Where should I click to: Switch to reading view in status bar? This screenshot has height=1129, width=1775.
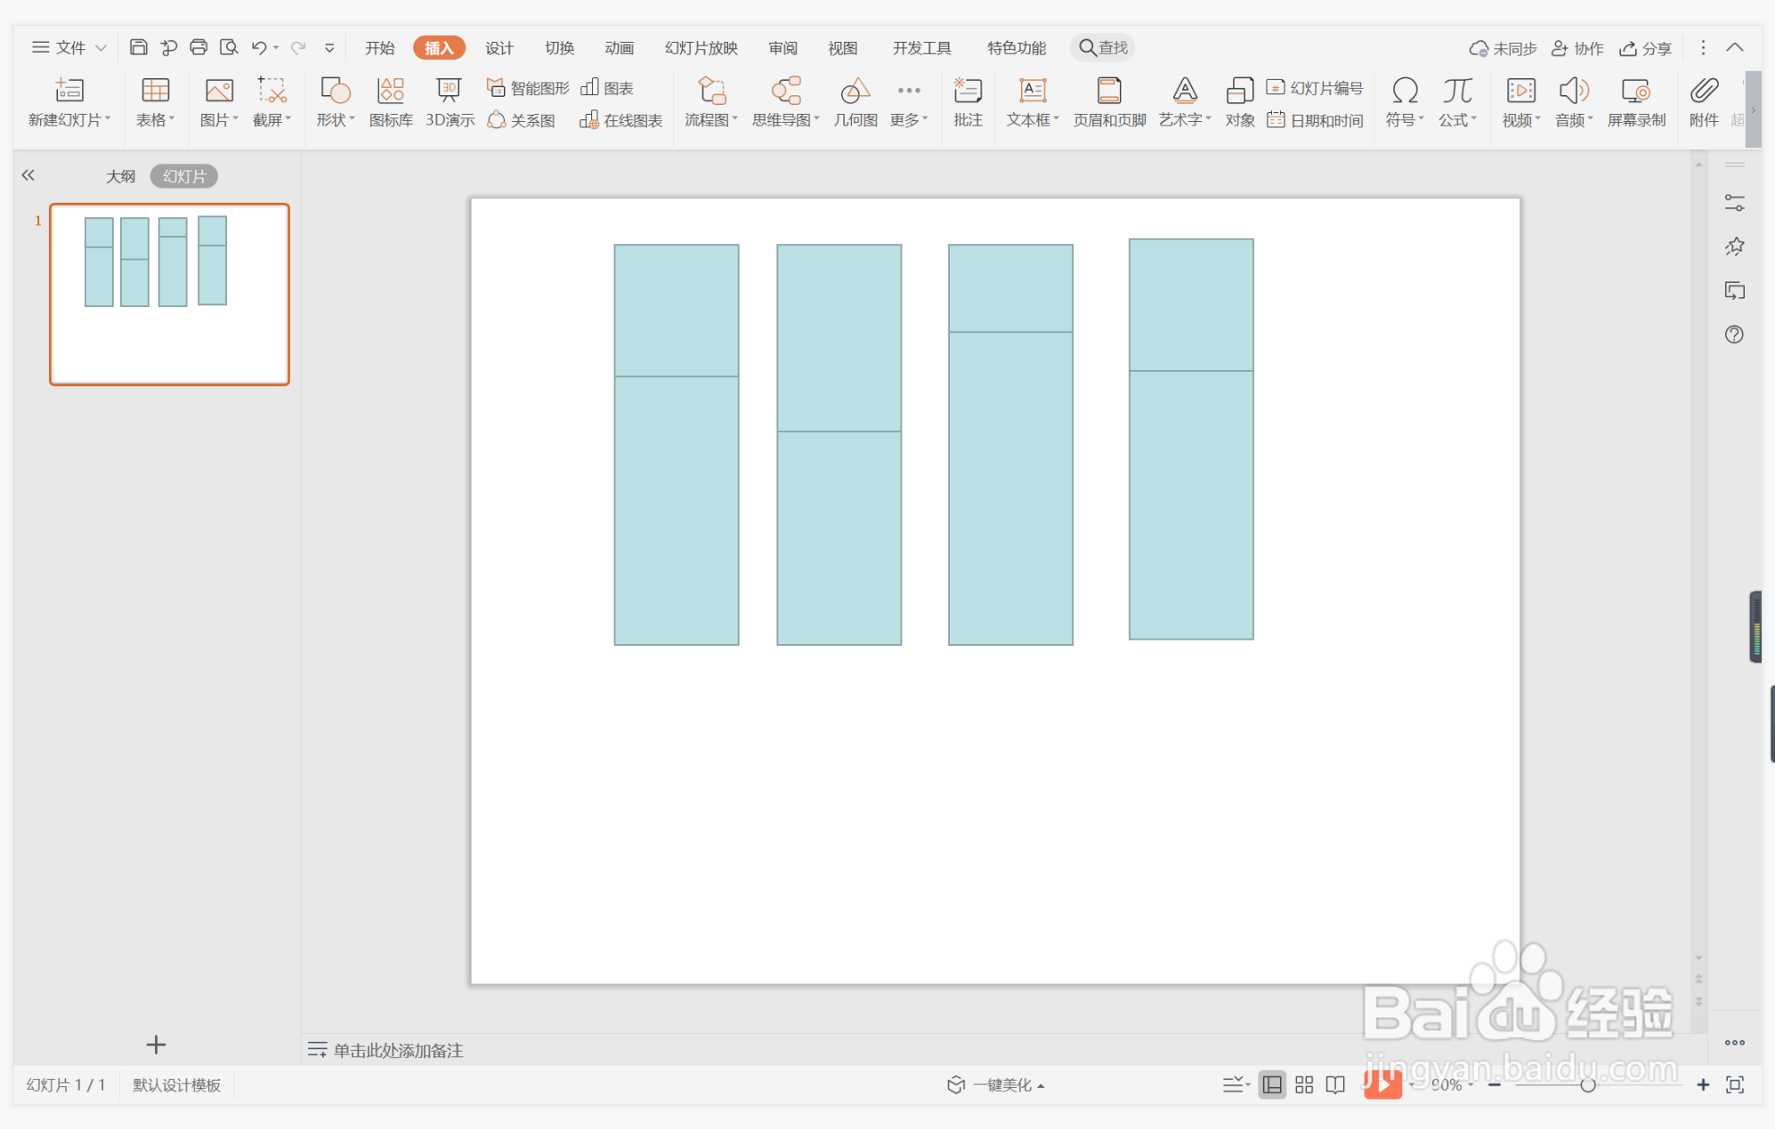point(1335,1085)
